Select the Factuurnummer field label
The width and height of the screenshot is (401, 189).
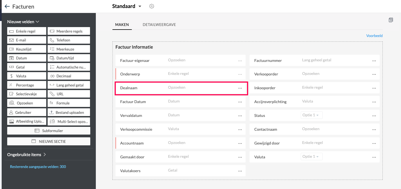pos(268,60)
